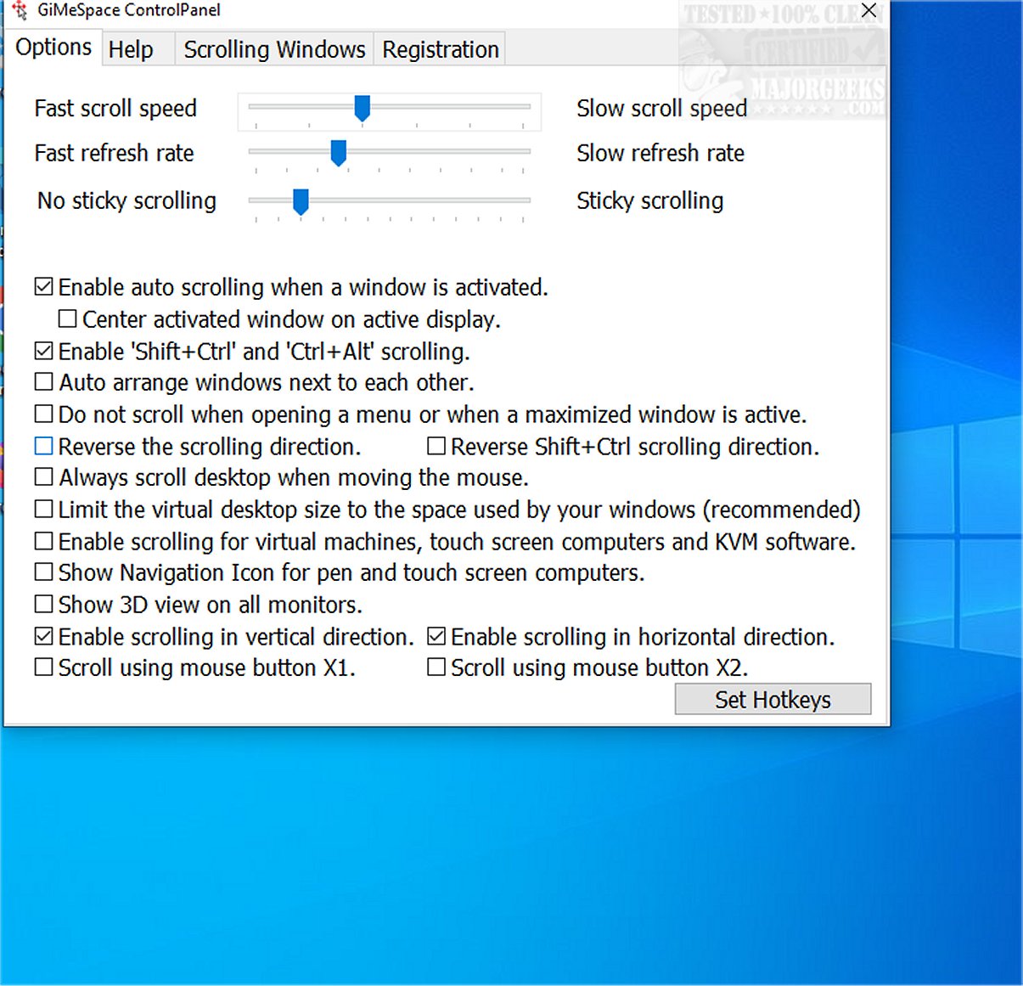Adjust the scroll speed slider handle
This screenshot has width=1023, height=986.
tap(363, 108)
